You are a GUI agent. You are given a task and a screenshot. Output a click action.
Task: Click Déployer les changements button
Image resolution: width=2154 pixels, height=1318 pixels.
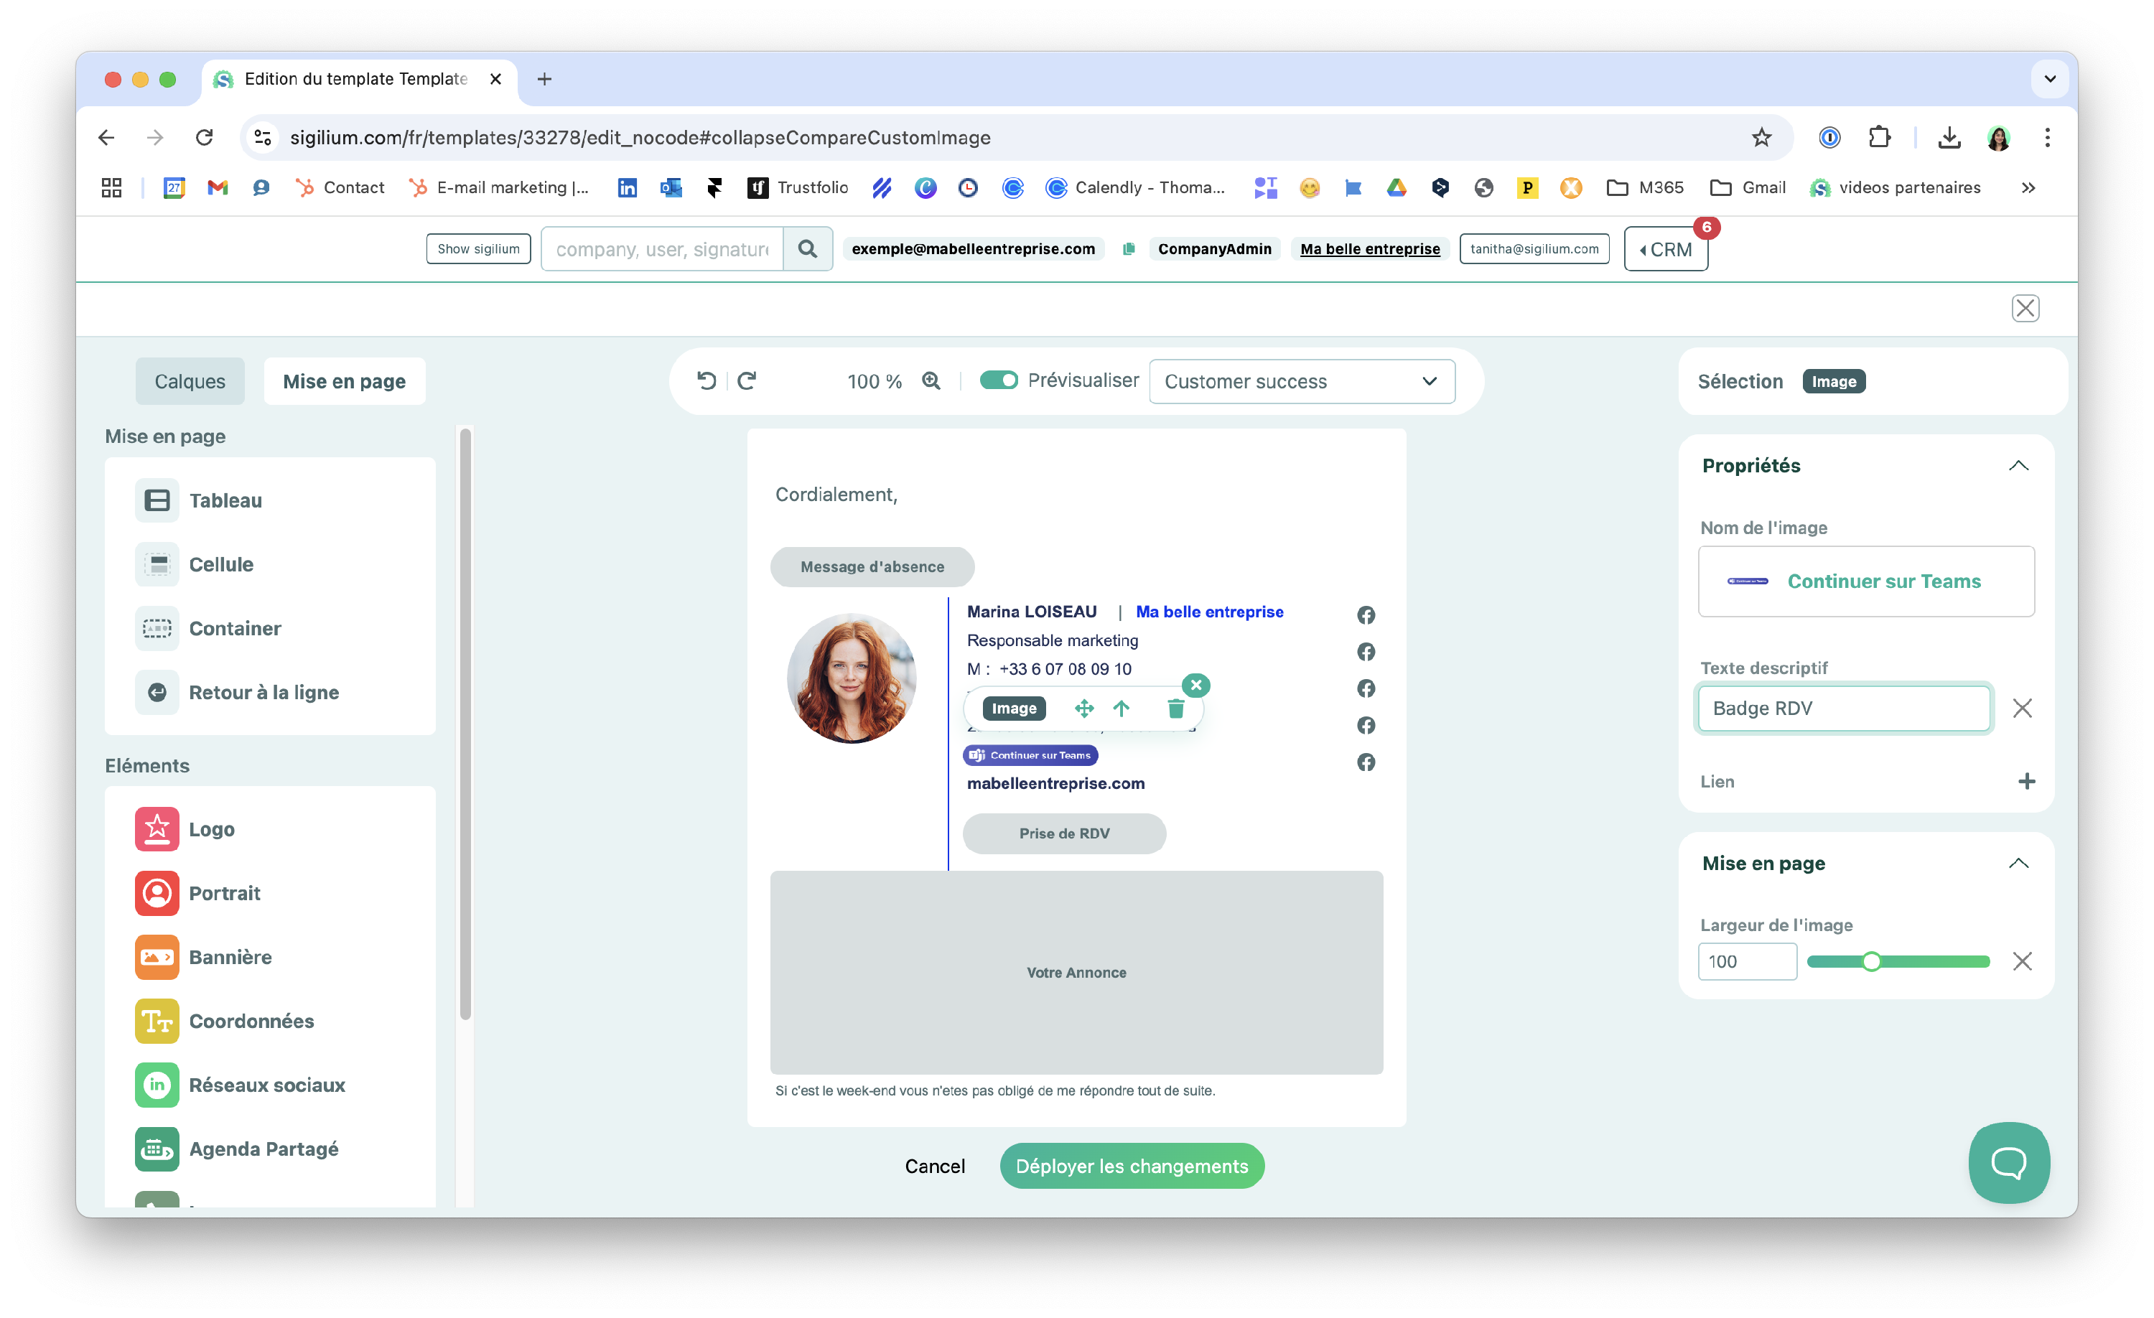click(1131, 1166)
